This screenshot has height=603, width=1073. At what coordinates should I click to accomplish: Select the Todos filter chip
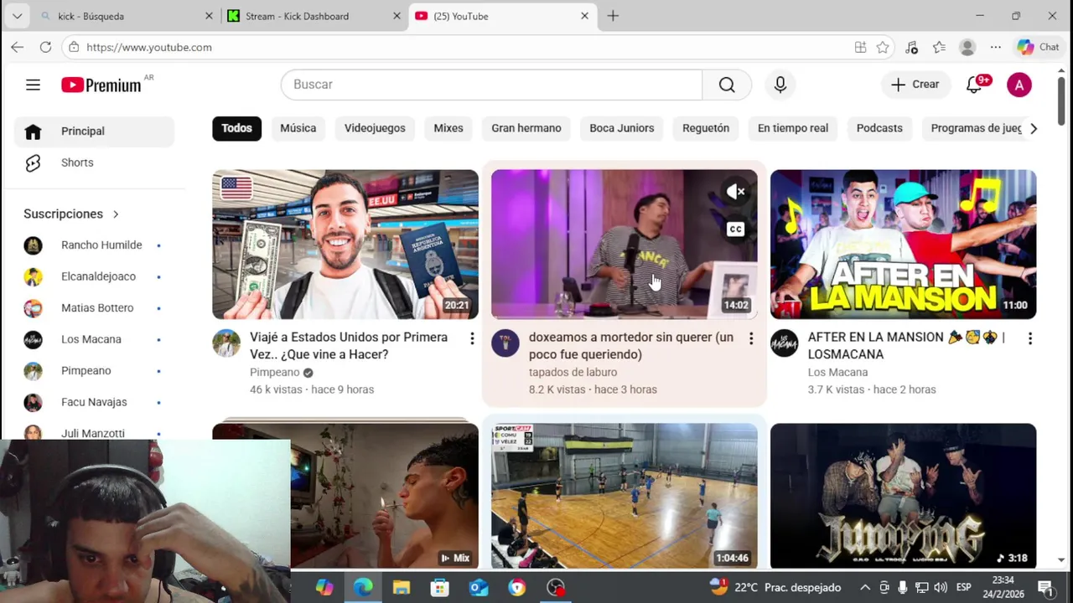pyautogui.click(x=236, y=128)
